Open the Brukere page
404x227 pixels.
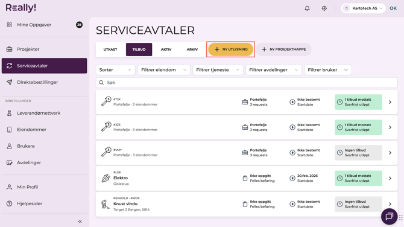point(44,146)
